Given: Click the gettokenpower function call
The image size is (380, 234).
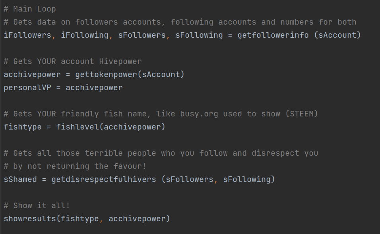Looking at the screenshot, I should pyautogui.click(x=106, y=74).
